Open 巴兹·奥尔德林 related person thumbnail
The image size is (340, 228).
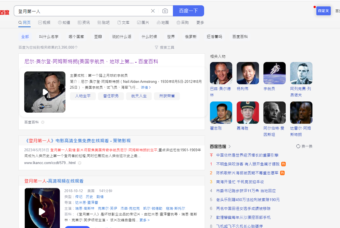[221, 73]
